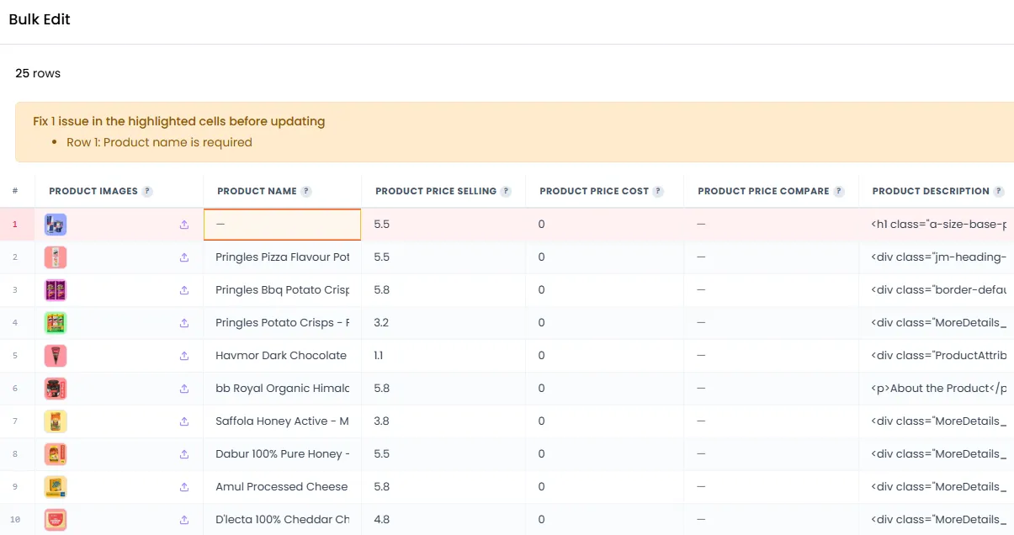Click the '<div class="ProductAttrib' description cell

(x=937, y=356)
